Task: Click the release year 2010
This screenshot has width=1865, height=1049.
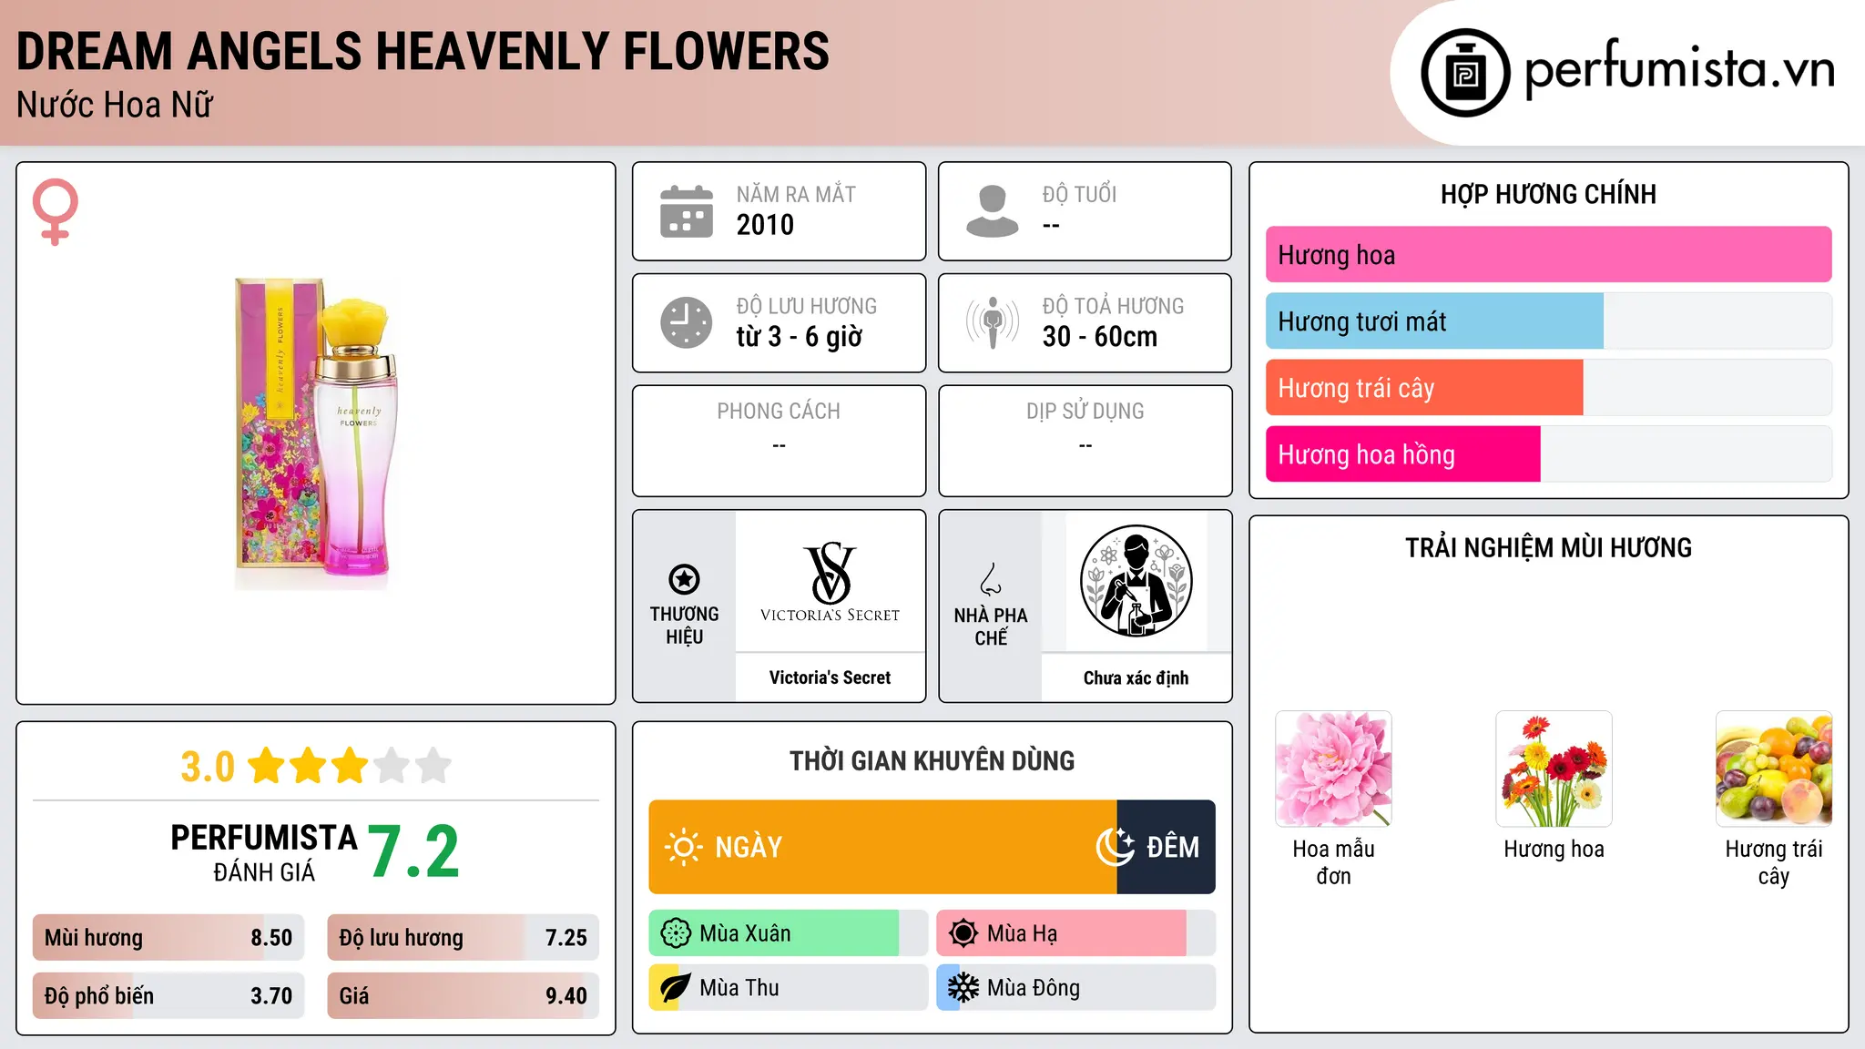Action: click(x=765, y=225)
